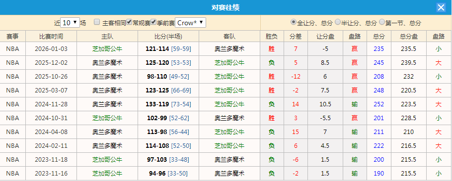Click away team 芝加哥公牛 in 2025-10-26 row
This screenshot has height=181, width=452.
(x=229, y=77)
